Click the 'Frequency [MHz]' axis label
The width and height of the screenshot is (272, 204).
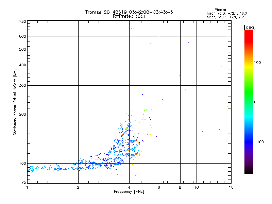pyautogui.click(x=129, y=192)
